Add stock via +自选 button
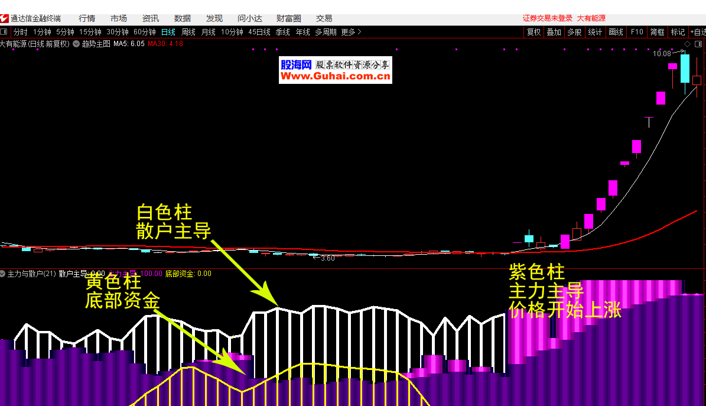This screenshot has width=706, height=406. (697, 32)
